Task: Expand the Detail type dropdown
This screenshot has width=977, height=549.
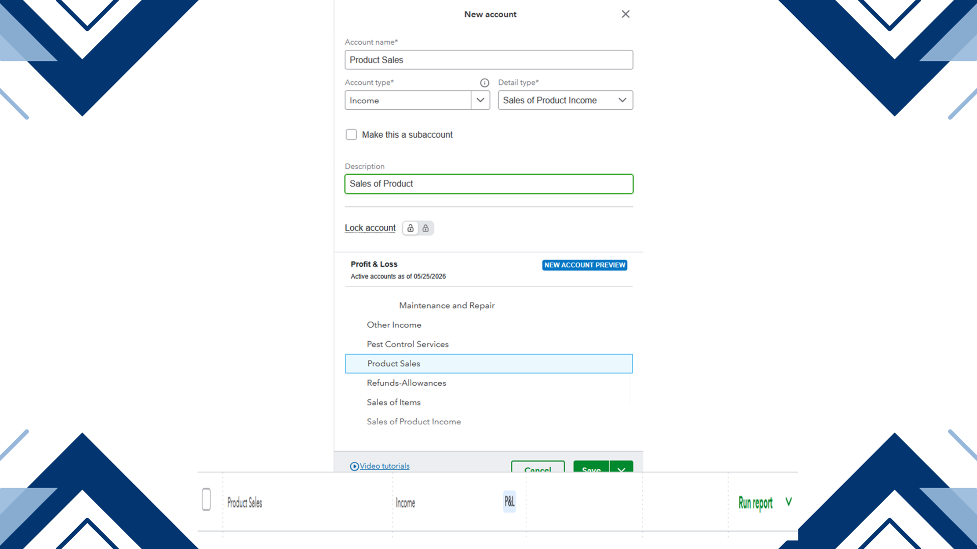Action: [x=565, y=100]
